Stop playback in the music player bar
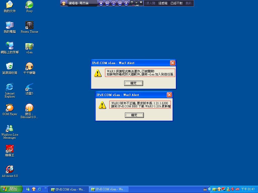 tap(101, 3)
